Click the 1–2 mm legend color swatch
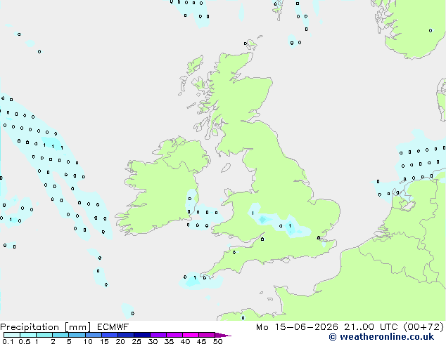Viewport: 446px width, 344px height. 44,335
